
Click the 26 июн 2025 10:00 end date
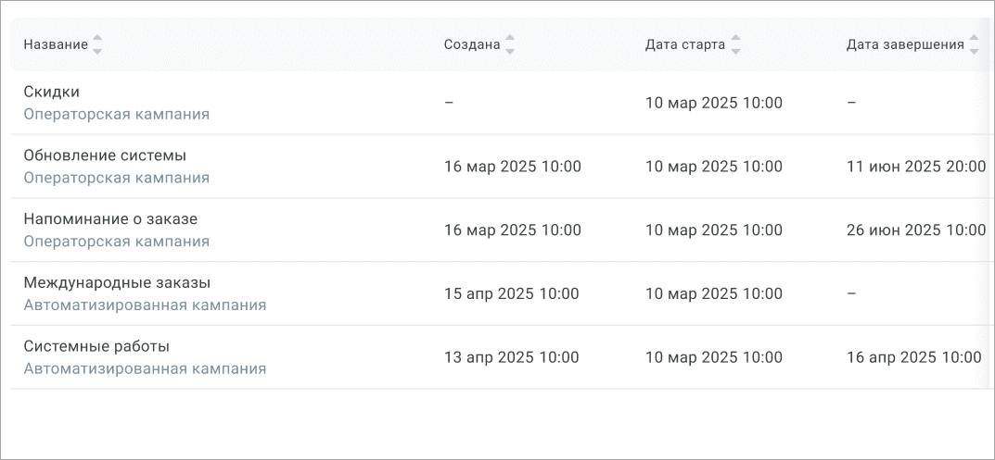pos(915,230)
